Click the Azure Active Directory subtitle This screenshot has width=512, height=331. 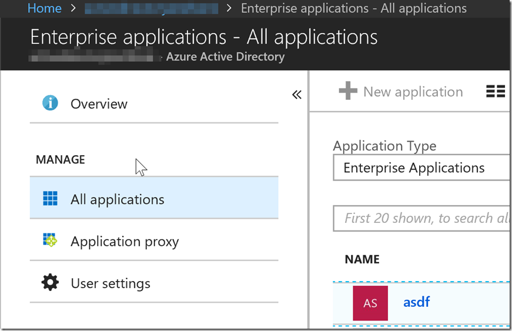[225, 56]
